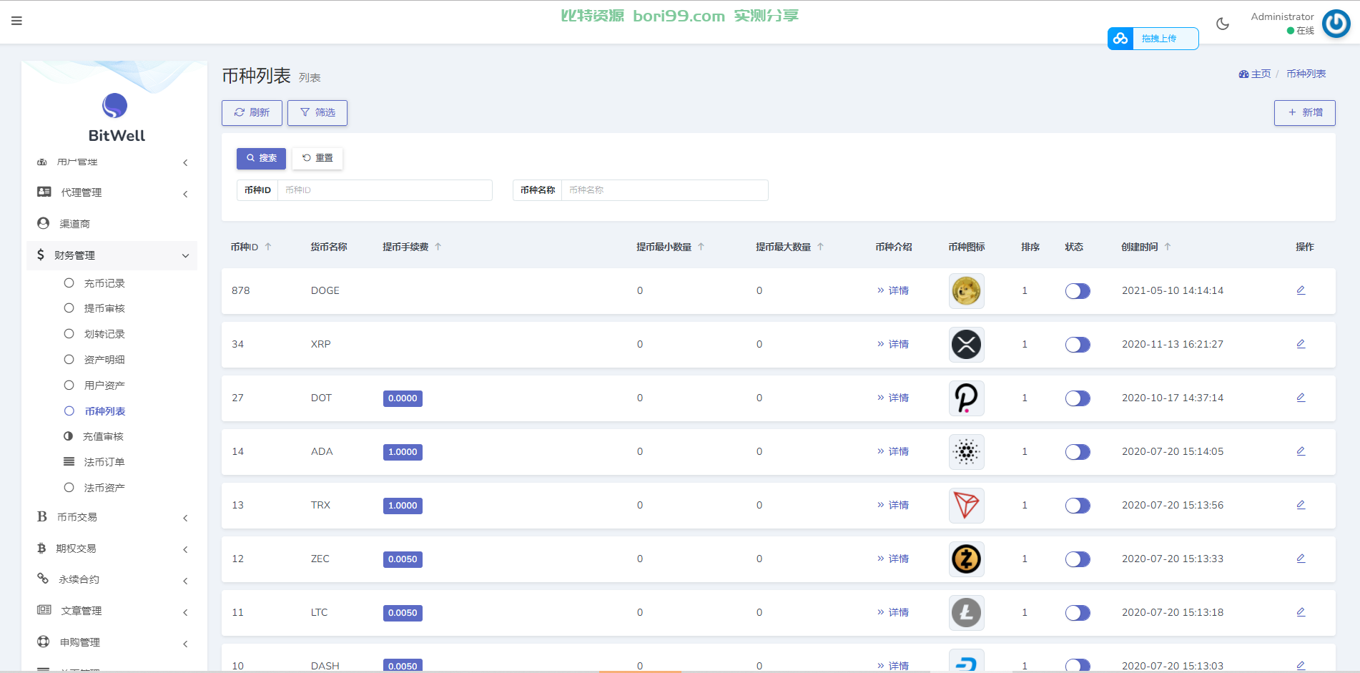Sort by 提币最大数量 column arrow

coord(821,247)
